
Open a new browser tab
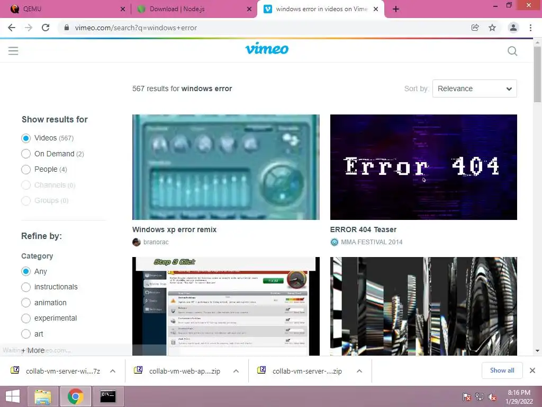click(x=396, y=9)
